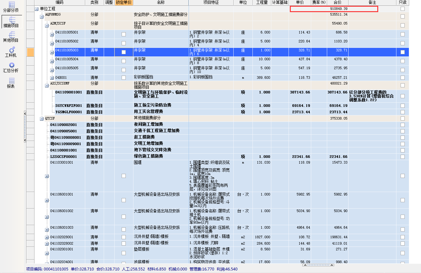Collapse the left sidebar with the splitter arrows
The image size is (421, 273).
click(x=25, y=127)
